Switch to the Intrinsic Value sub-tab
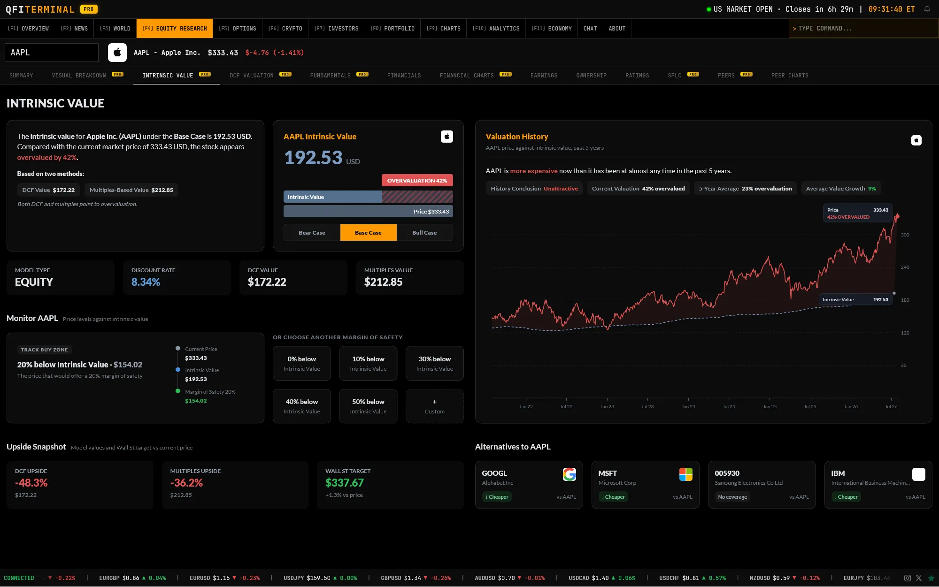This screenshot has width=939, height=587. (177, 76)
